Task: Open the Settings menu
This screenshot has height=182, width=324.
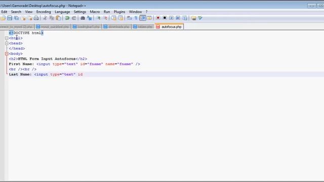Action: coord(80,12)
